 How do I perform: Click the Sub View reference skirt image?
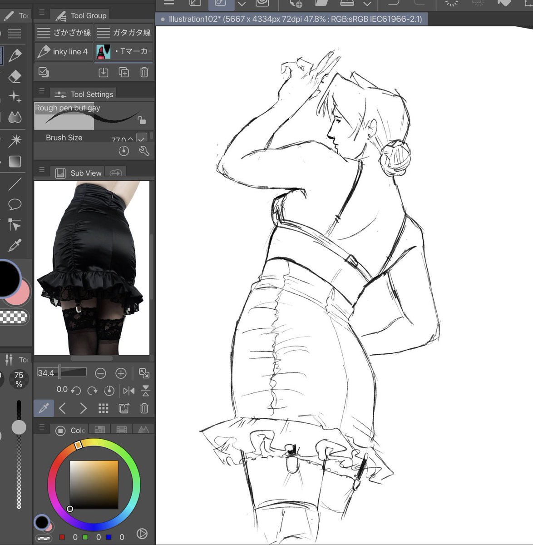point(92,268)
